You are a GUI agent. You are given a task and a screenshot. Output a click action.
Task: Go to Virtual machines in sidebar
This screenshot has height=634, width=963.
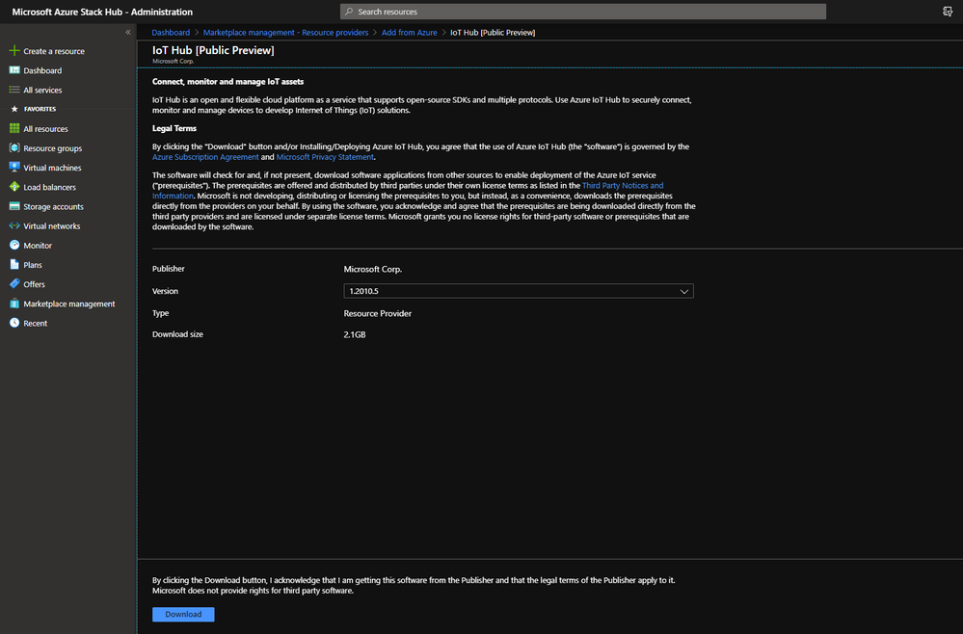pos(52,168)
